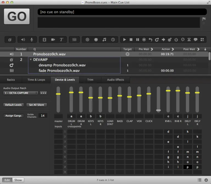Switch to Audio Effects tab

click(115, 80)
